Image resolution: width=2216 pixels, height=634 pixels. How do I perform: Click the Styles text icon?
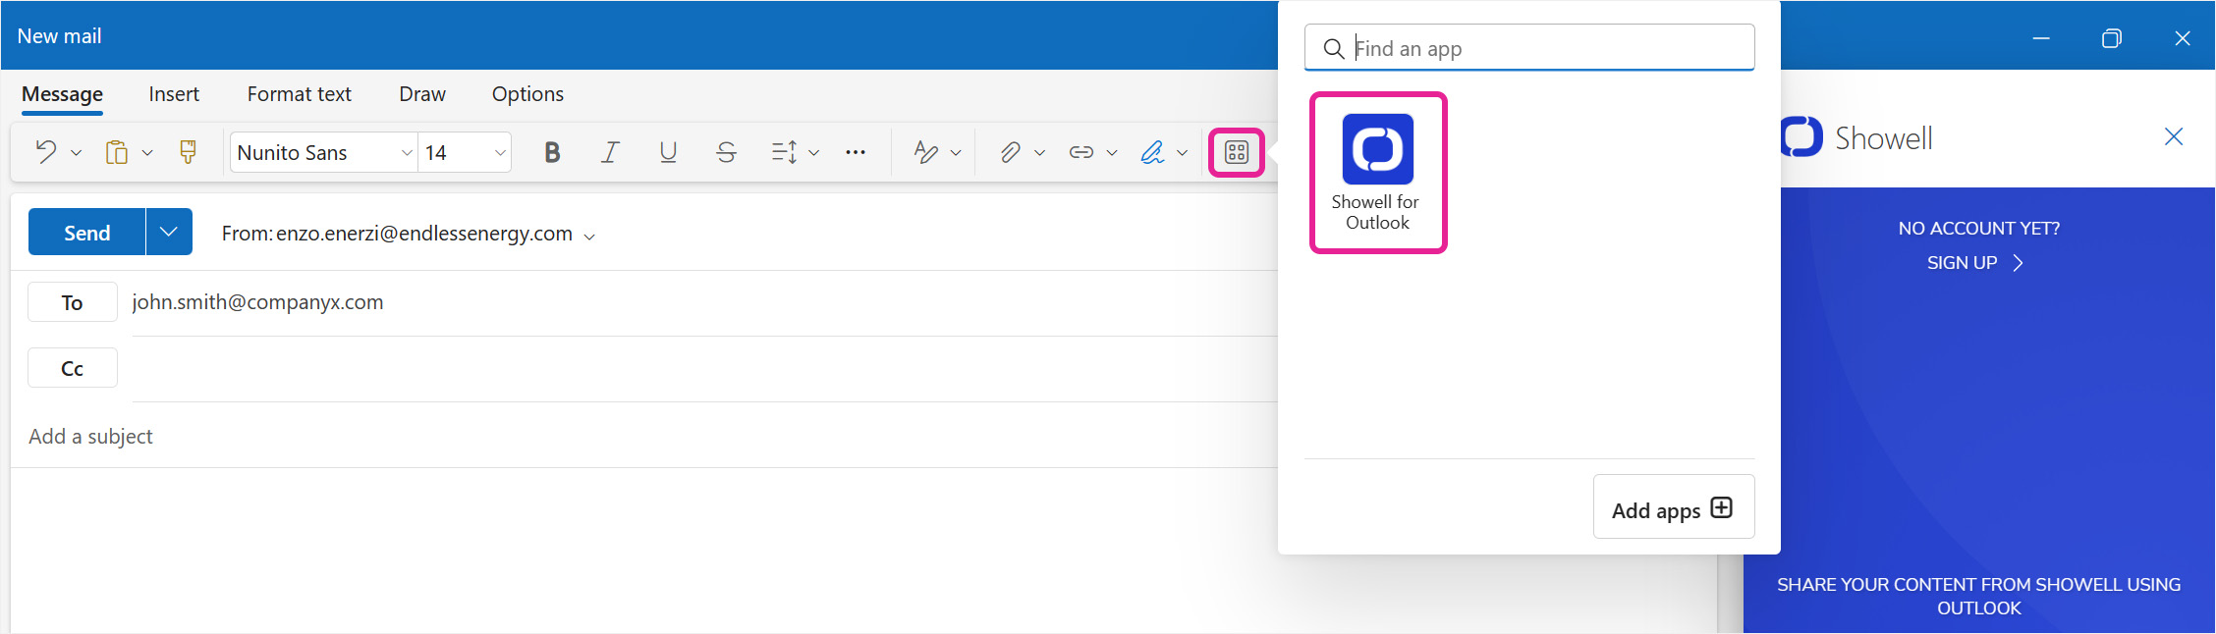coord(925,152)
